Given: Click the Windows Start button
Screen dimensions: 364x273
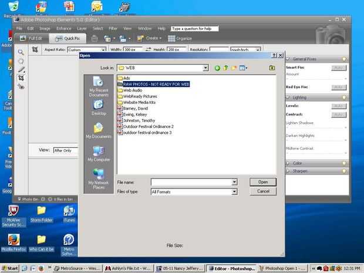Looking at the screenshot, I should [x=9, y=268].
